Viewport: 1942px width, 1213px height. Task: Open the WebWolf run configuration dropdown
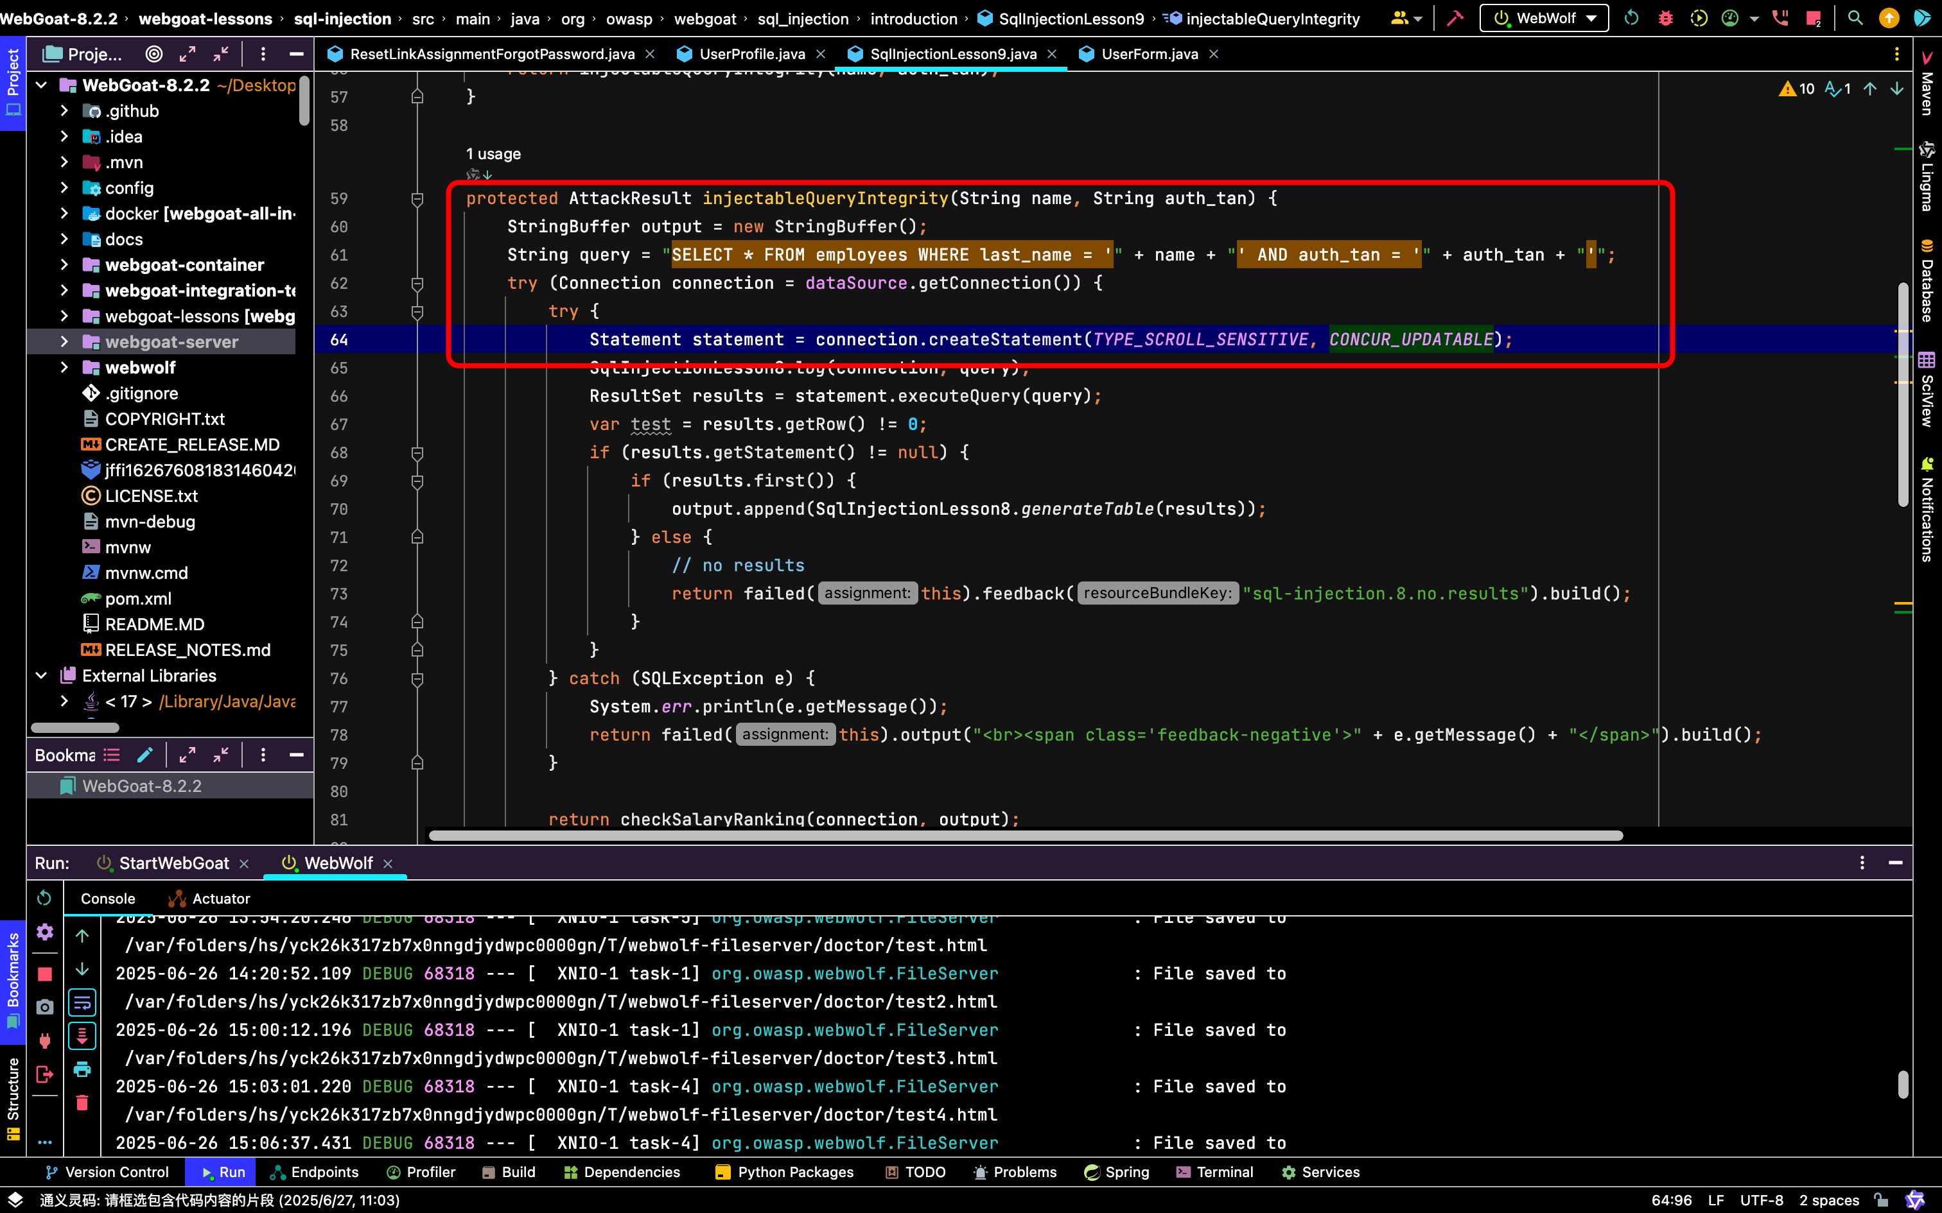[1544, 18]
